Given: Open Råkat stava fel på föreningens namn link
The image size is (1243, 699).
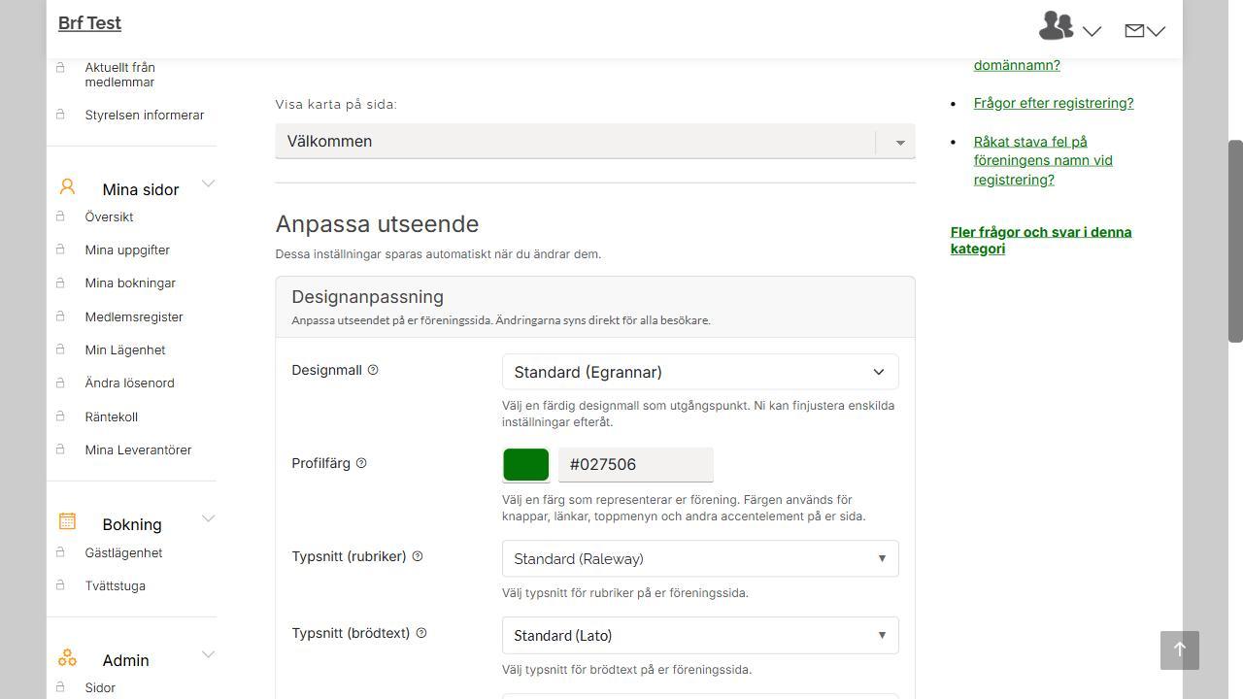Looking at the screenshot, I should pyautogui.click(x=1043, y=160).
